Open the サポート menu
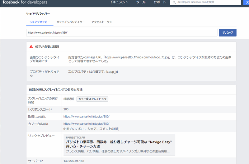 pos(160,2)
